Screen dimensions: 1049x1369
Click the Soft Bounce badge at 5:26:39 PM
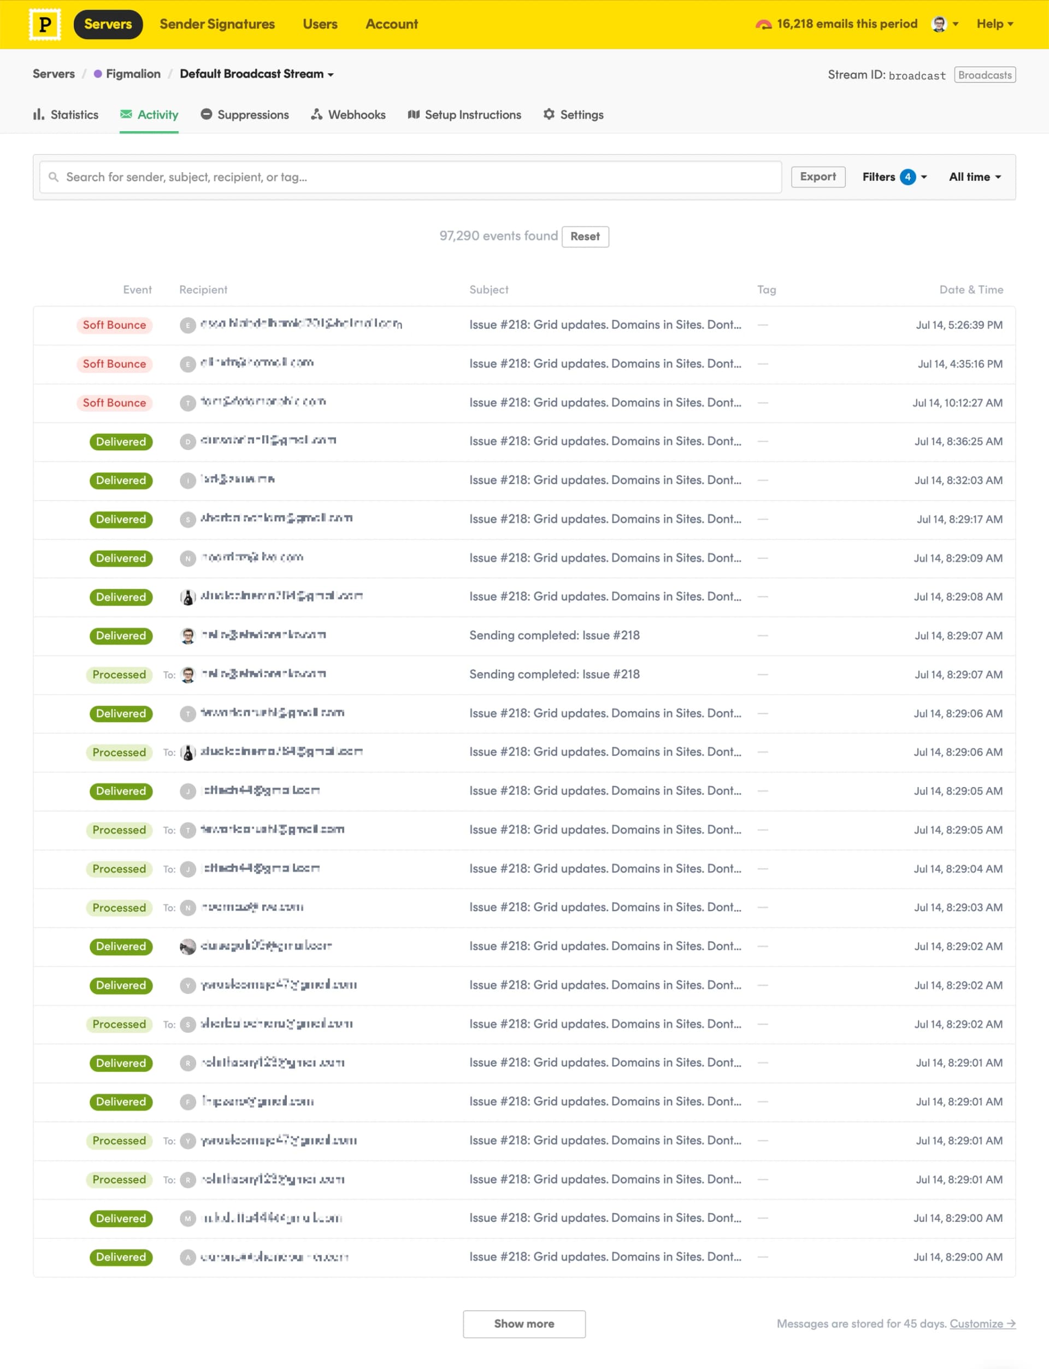(114, 325)
